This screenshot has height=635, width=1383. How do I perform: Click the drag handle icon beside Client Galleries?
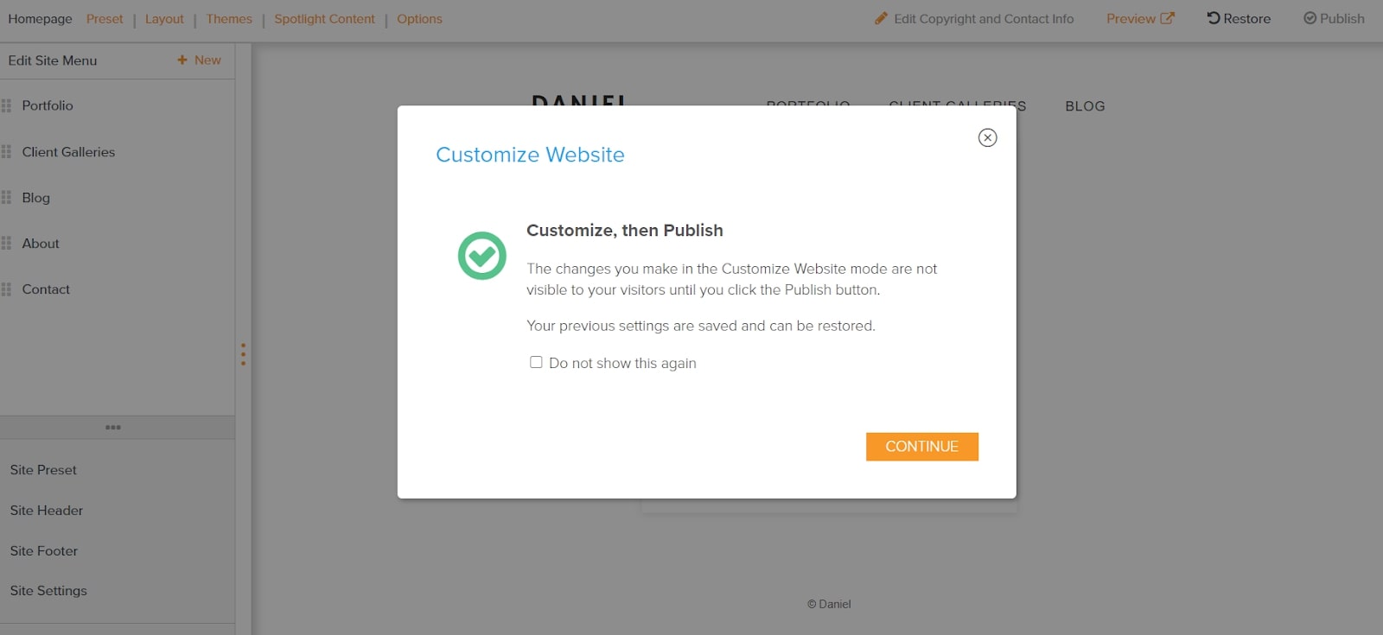point(6,152)
